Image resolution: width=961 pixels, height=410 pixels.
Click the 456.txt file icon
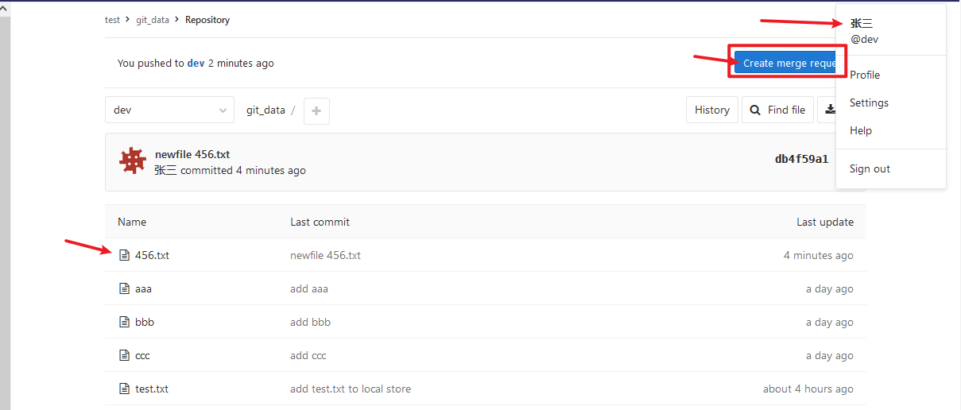[124, 255]
